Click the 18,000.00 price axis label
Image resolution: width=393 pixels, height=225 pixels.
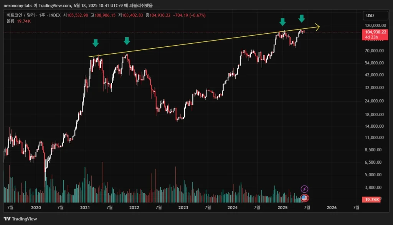(374, 114)
